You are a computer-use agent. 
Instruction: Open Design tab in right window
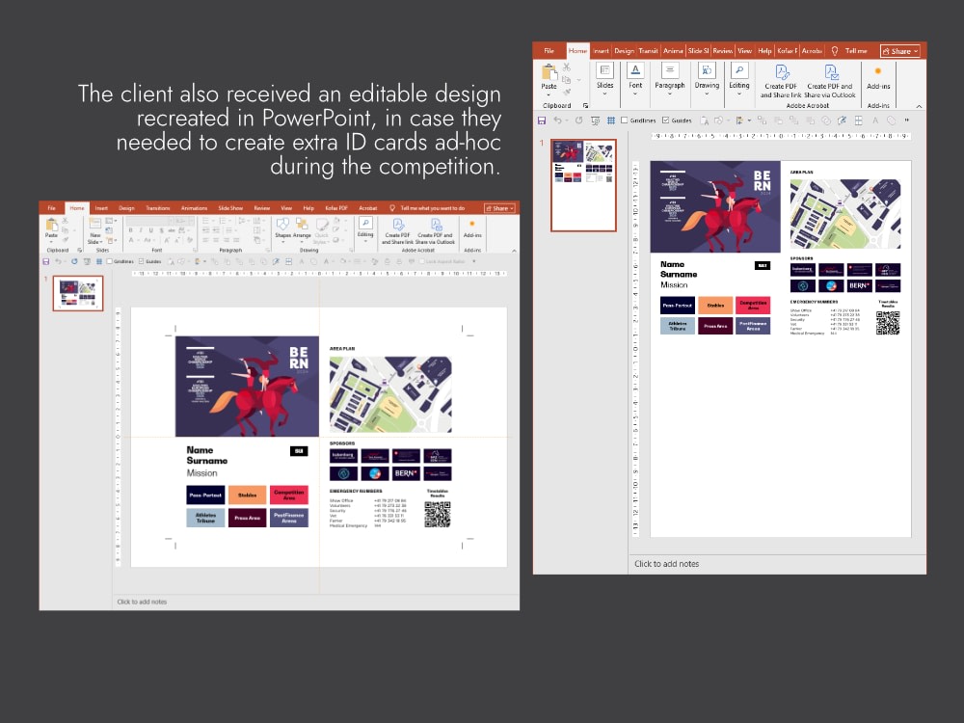point(624,51)
